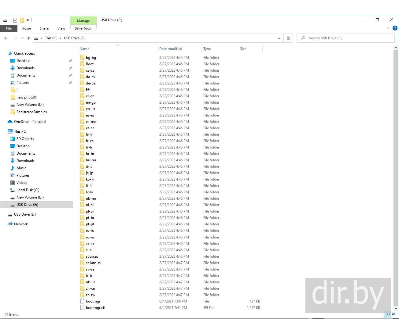The height and width of the screenshot is (319, 399).
Task: Expand the address bar history dropdown
Action: click(279, 38)
